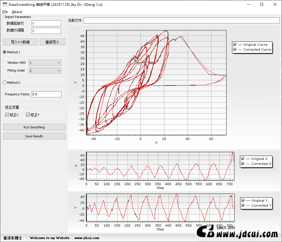Click the 当前文件 path field
Image resolution: width=282 pixels, height=242 pixels.
(x=182, y=21)
